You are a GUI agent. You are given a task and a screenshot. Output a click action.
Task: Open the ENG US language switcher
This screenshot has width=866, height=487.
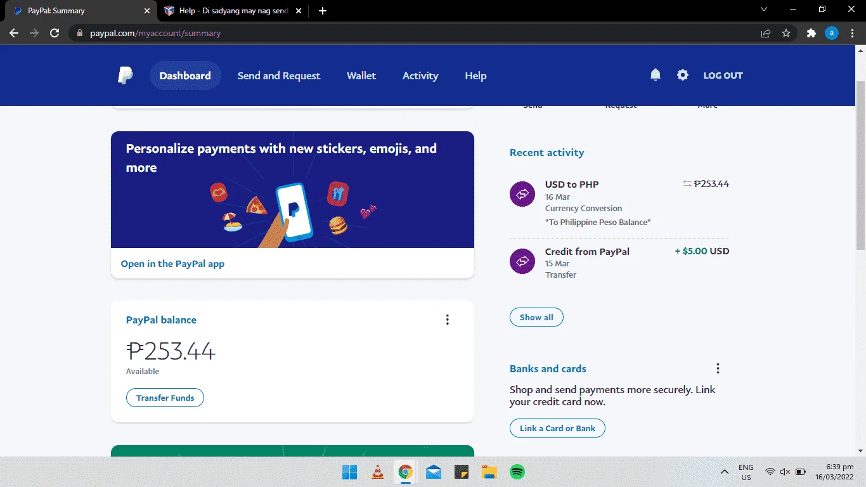coord(746,472)
